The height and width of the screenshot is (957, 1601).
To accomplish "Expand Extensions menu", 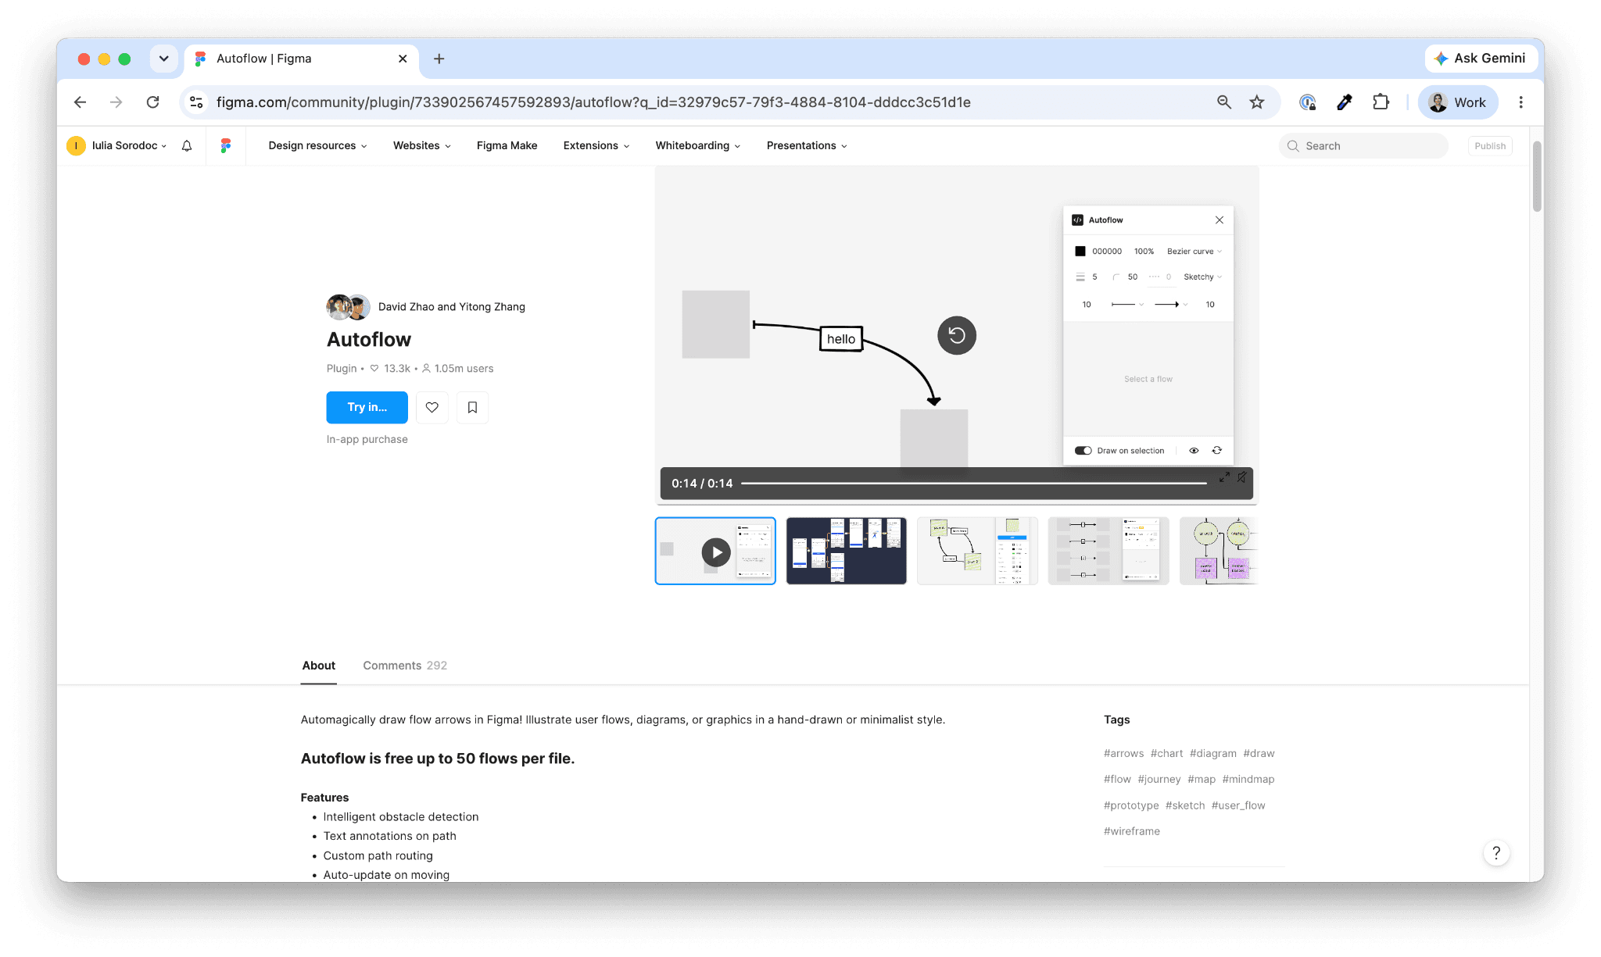I will pyautogui.click(x=596, y=145).
